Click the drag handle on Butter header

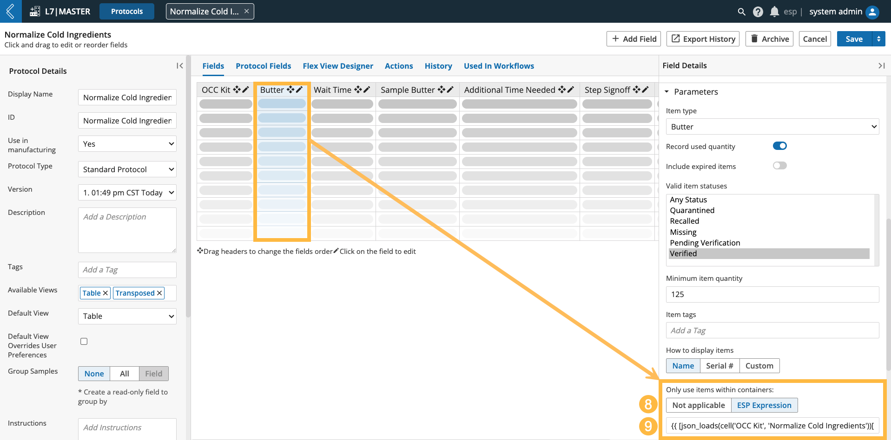pyautogui.click(x=290, y=90)
